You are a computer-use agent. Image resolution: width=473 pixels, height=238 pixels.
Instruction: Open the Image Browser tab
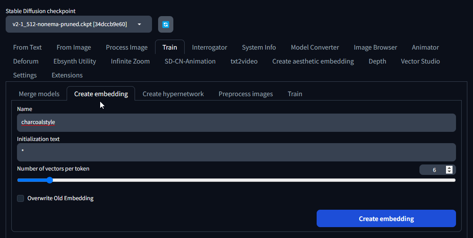pyautogui.click(x=375, y=47)
